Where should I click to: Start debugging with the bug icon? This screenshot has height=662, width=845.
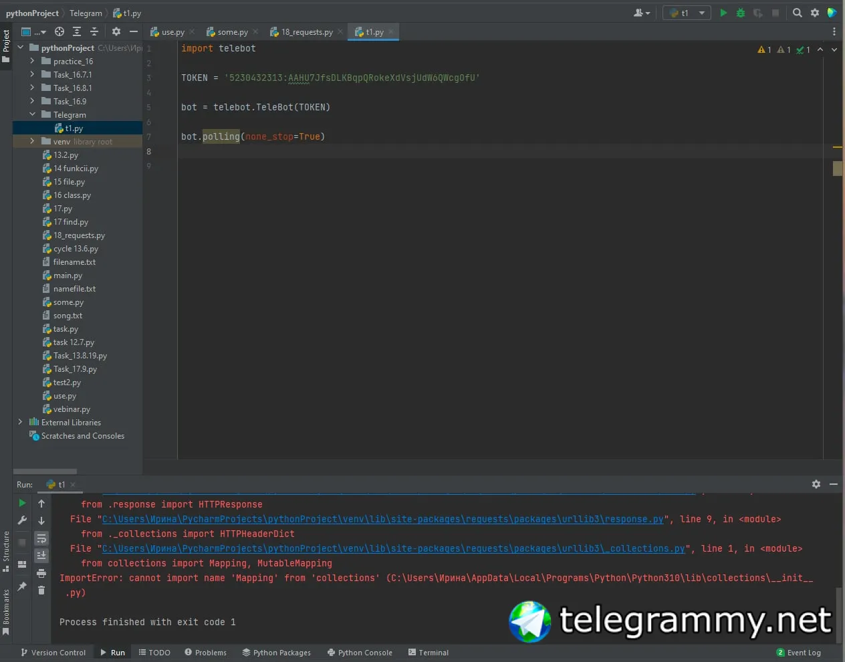(741, 13)
